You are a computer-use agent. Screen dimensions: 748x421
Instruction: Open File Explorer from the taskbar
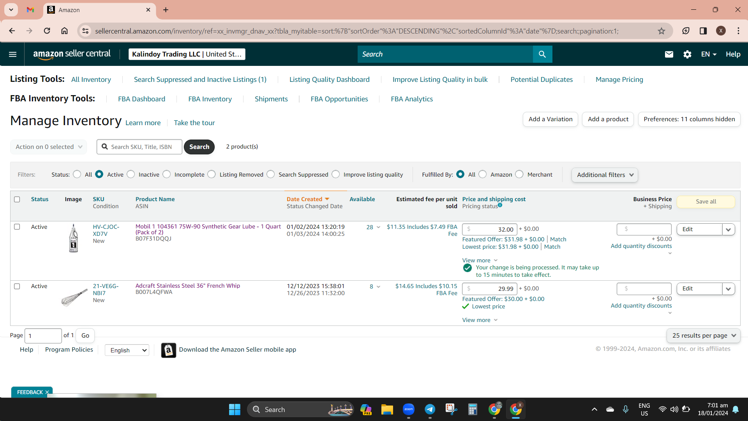coord(387,409)
